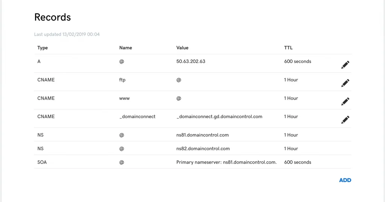Image resolution: width=385 pixels, height=202 pixels.
Task: Click the ns81.domaincontrol.com NS value
Action: [x=202, y=135]
